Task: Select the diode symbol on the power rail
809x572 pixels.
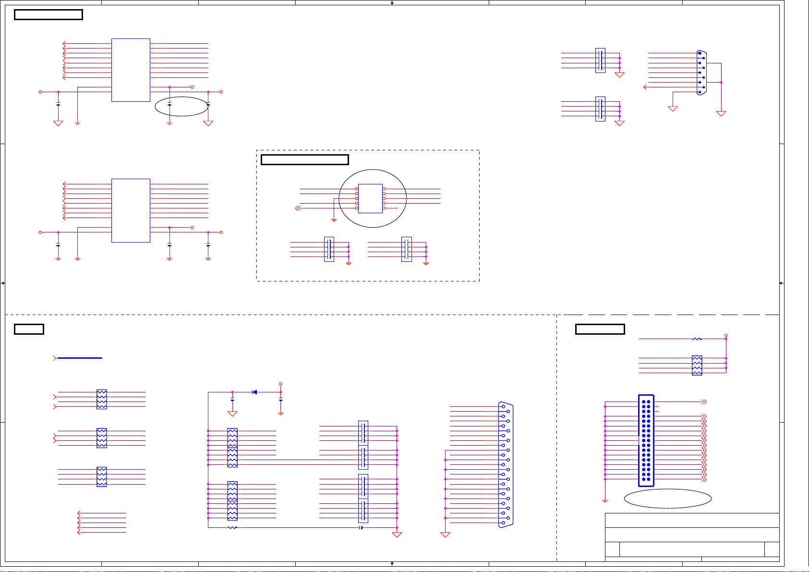Action: (x=254, y=392)
